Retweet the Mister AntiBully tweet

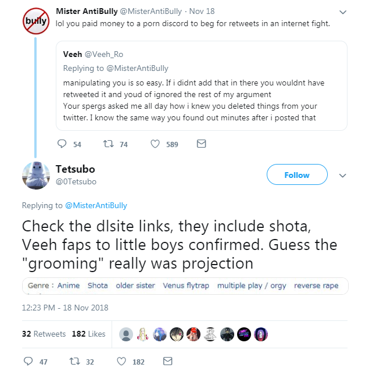point(107,144)
